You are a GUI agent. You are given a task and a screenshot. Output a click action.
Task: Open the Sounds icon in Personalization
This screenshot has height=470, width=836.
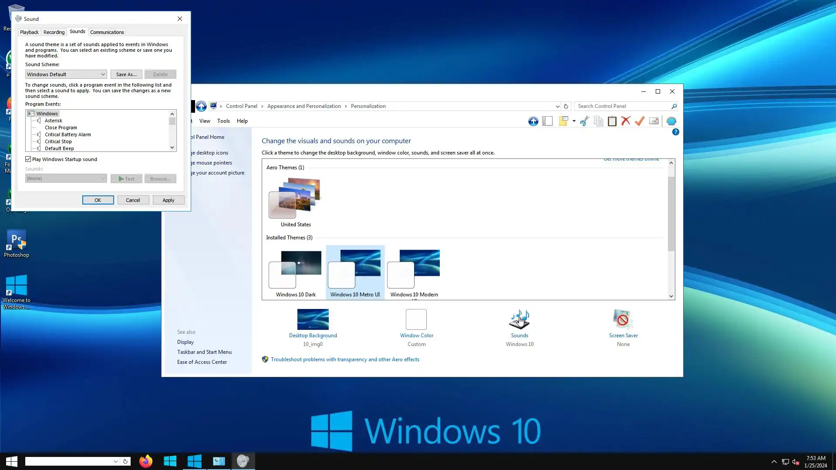519,320
